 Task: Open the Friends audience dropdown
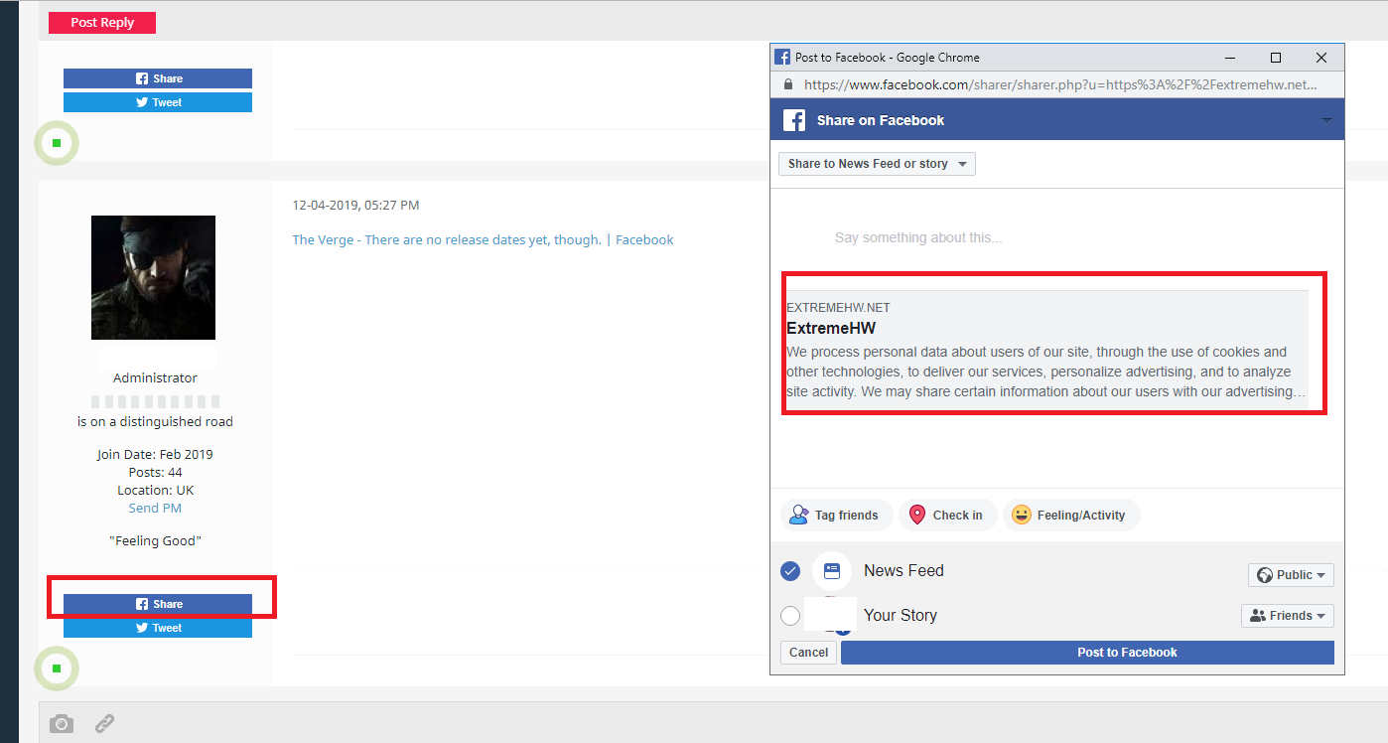[x=1287, y=616]
